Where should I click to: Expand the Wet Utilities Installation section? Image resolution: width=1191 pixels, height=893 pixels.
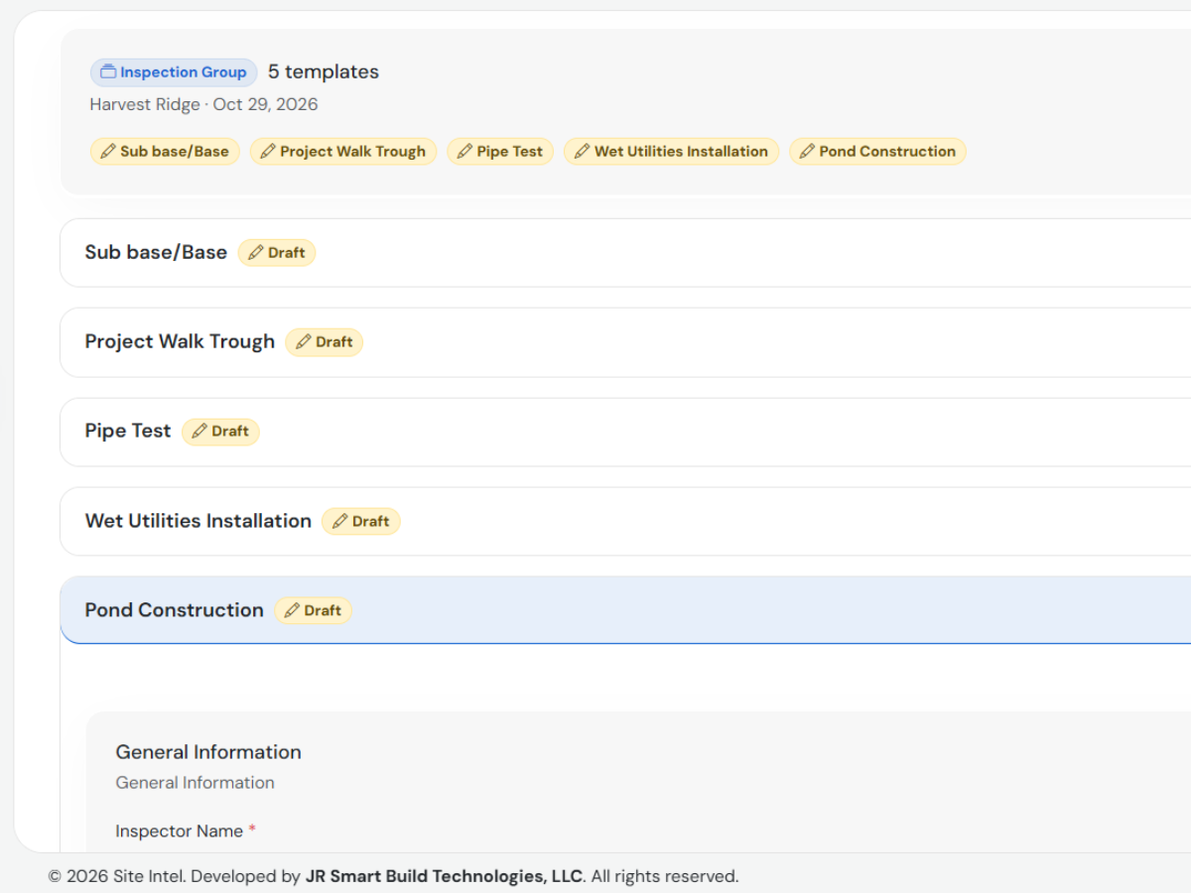(625, 521)
